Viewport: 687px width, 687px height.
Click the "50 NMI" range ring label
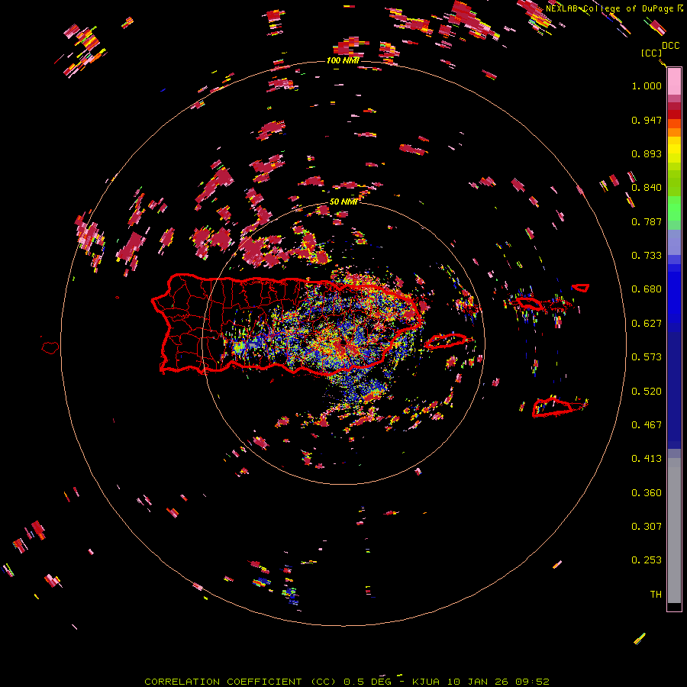pos(343,202)
